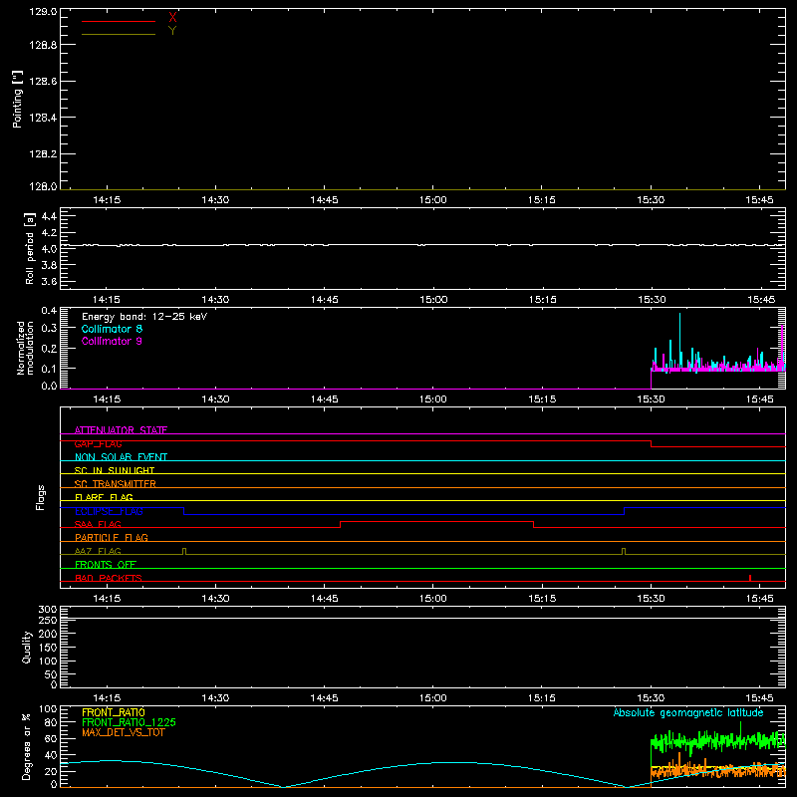Select the SC_TRANSMITTER flag label
Screen dimensions: 797x797
tap(116, 484)
